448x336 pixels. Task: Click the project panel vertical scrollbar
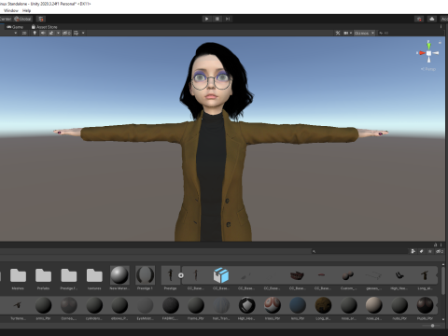point(443,280)
